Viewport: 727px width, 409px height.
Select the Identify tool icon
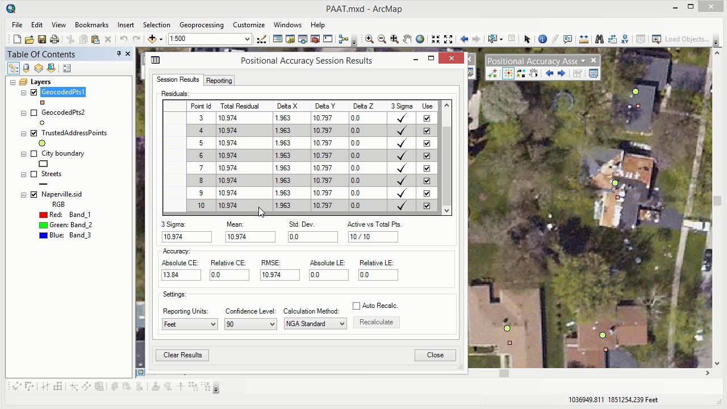click(x=542, y=39)
